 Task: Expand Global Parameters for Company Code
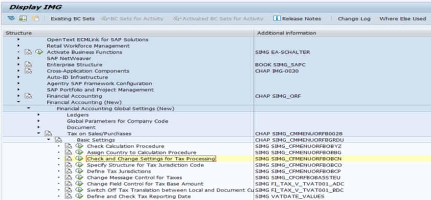point(38,121)
